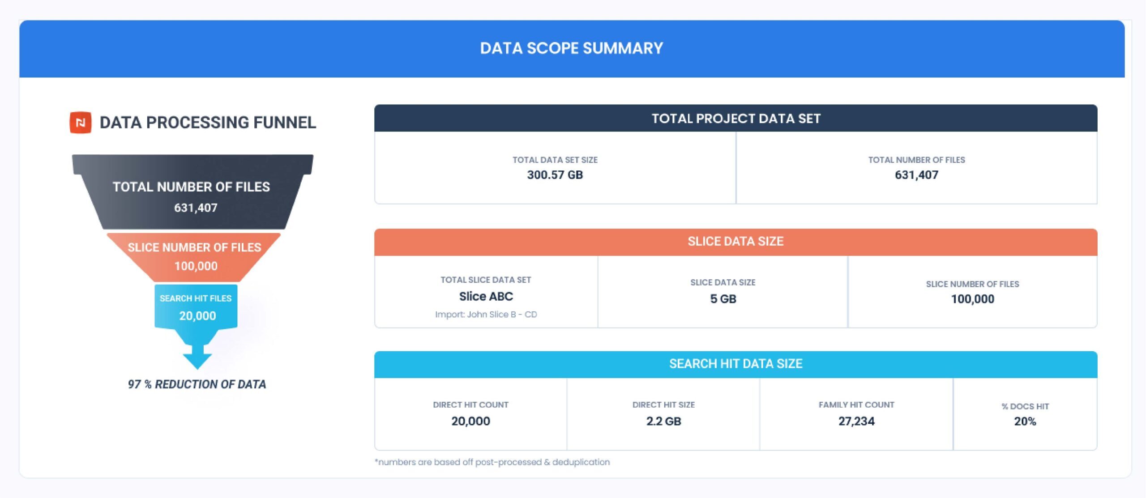Select the Slice Number of Files 100,000 card
The height and width of the screenshot is (498, 1146).
(972, 292)
